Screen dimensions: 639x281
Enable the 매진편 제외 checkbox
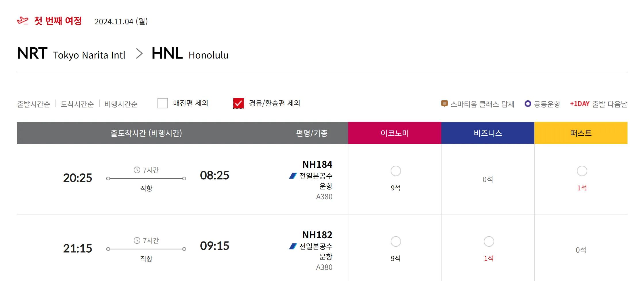163,103
